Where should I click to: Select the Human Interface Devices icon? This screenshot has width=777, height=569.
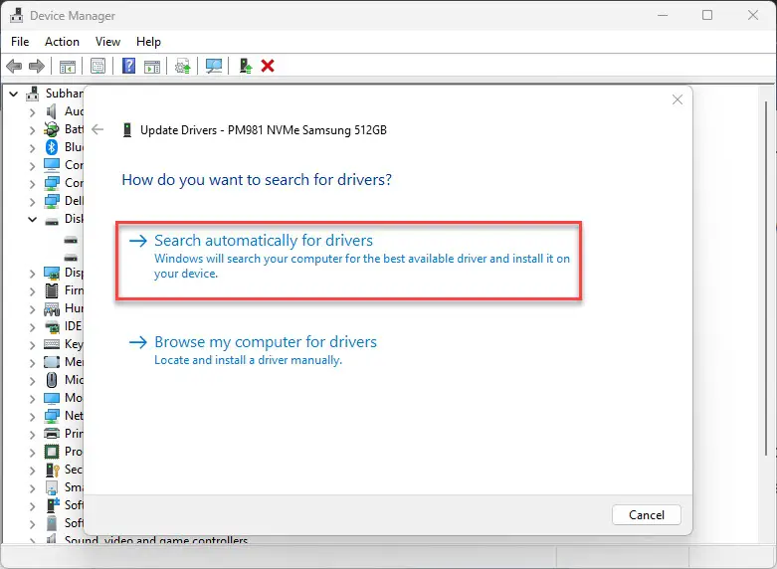pos(52,308)
